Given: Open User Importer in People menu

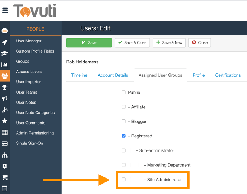Looking at the screenshot, I should (28, 82).
